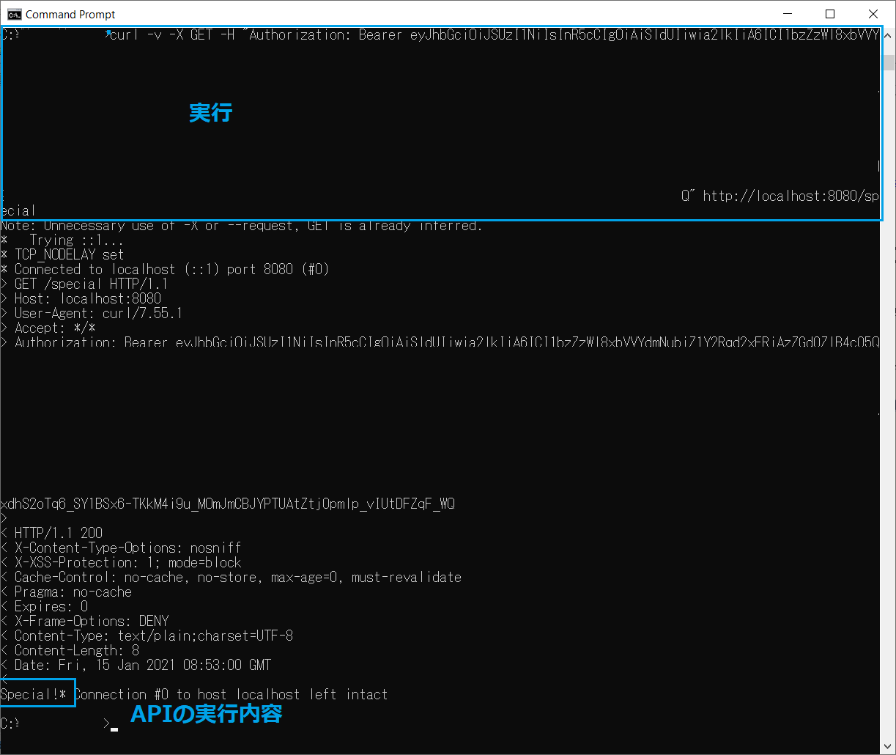Click the 'X-Frame-Options: DENY' header

pos(84,621)
